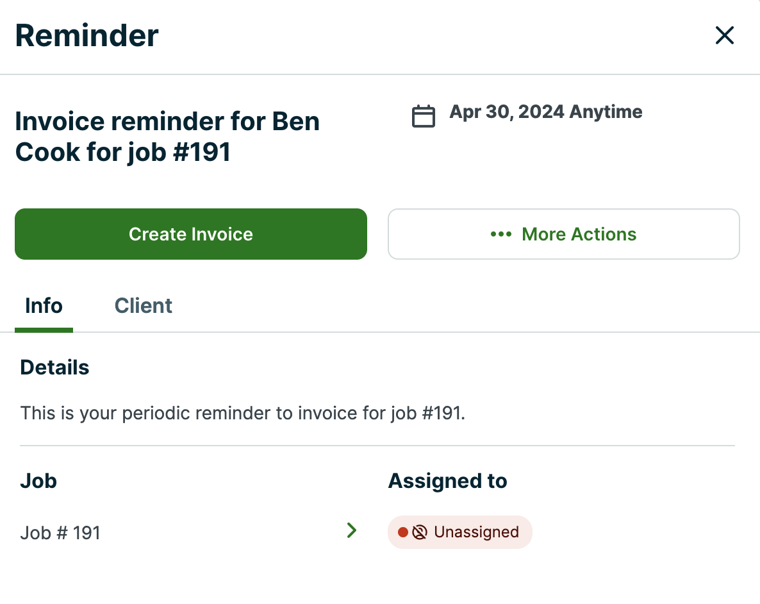
Task: Click the red status dot in Unassigned badge
Action: [x=403, y=532]
